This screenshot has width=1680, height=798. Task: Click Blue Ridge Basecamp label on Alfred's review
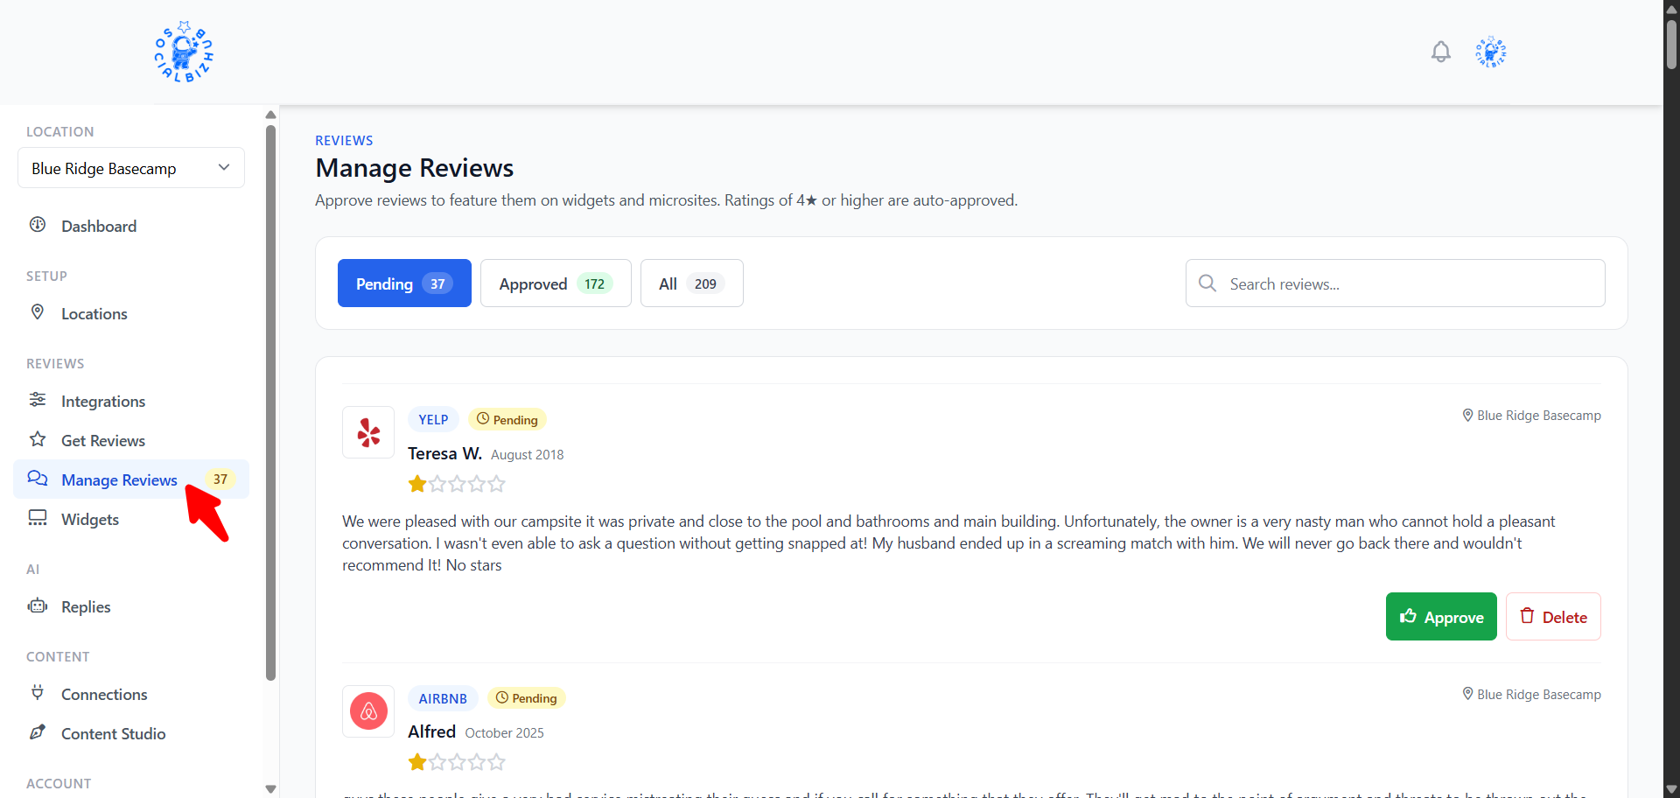point(1539,695)
